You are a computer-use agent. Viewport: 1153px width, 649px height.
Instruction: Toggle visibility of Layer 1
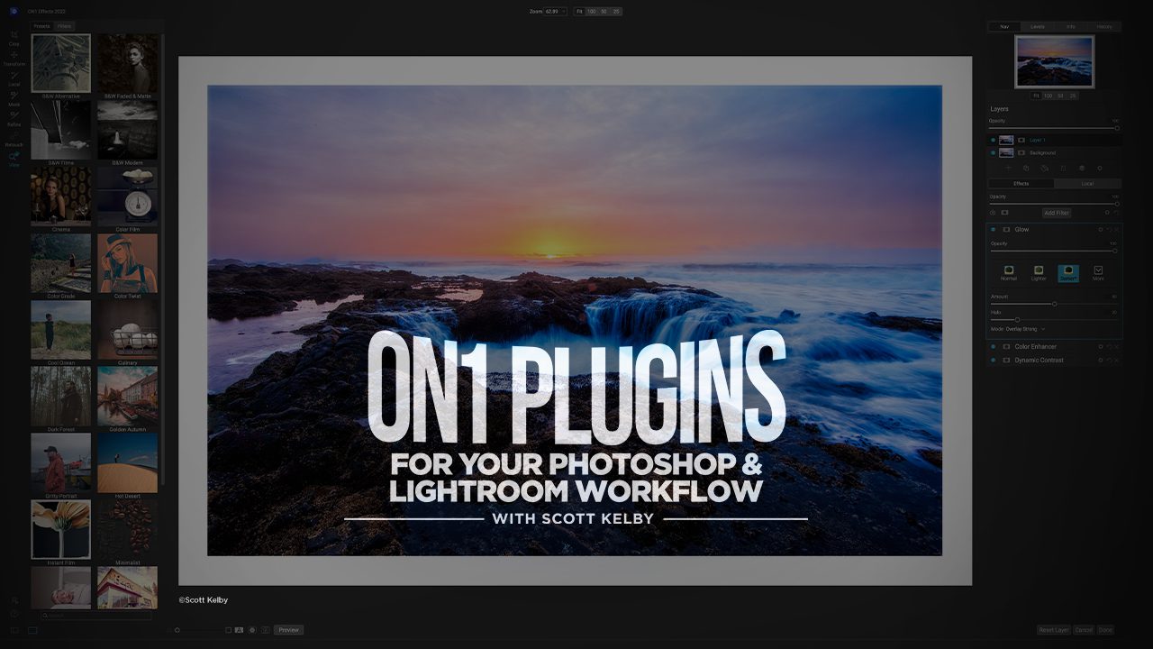(994, 140)
